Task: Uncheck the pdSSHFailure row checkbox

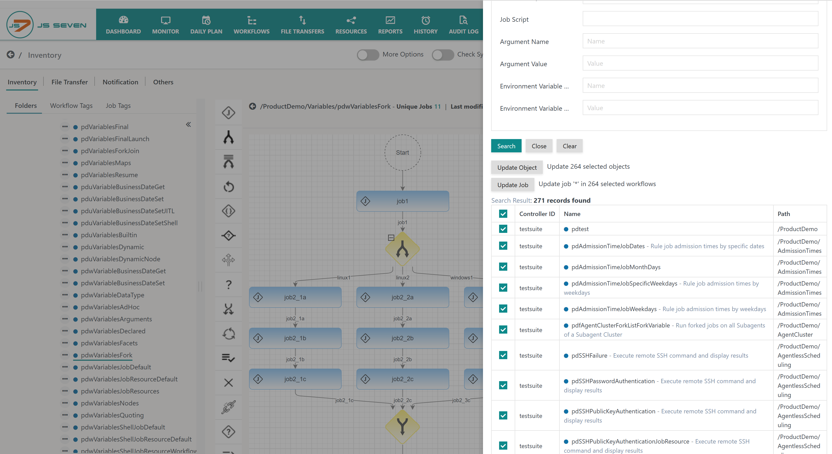Action: point(503,355)
